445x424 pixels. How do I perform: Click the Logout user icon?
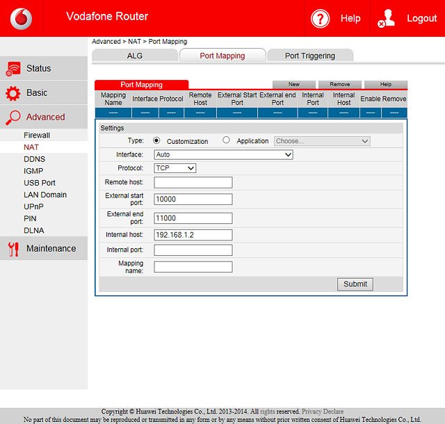tap(387, 18)
